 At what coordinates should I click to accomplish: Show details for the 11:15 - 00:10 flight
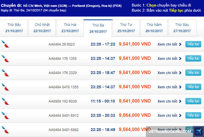(169, 101)
